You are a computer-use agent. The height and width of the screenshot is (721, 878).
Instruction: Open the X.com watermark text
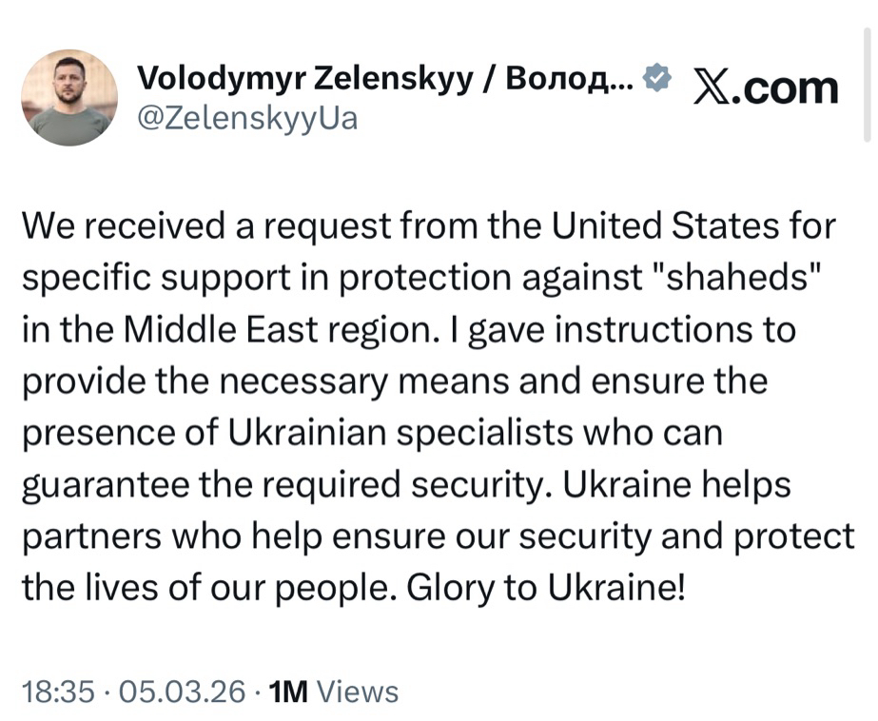tap(766, 88)
